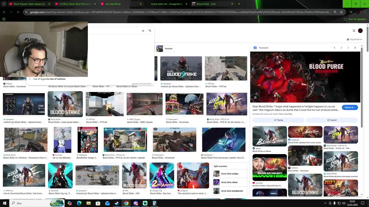Open 'MELHOR QUE FARLIGHT' YouTube thumbnail
Viewport: 369px width, 207px height.
point(270,168)
